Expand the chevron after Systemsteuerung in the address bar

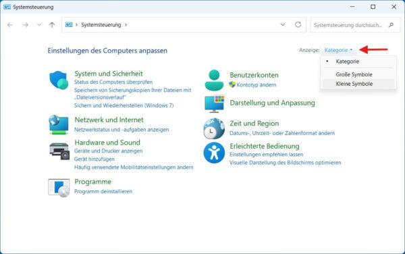126,25
